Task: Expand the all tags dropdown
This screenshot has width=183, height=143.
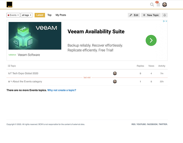Action: pyautogui.click(x=27, y=15)
